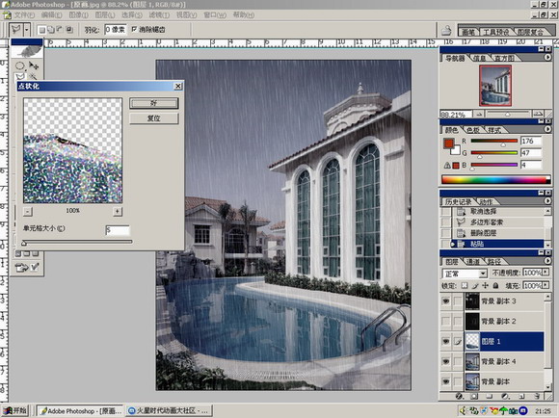
Task: Select the Move tool in toolbox
Action: (34, 65)
